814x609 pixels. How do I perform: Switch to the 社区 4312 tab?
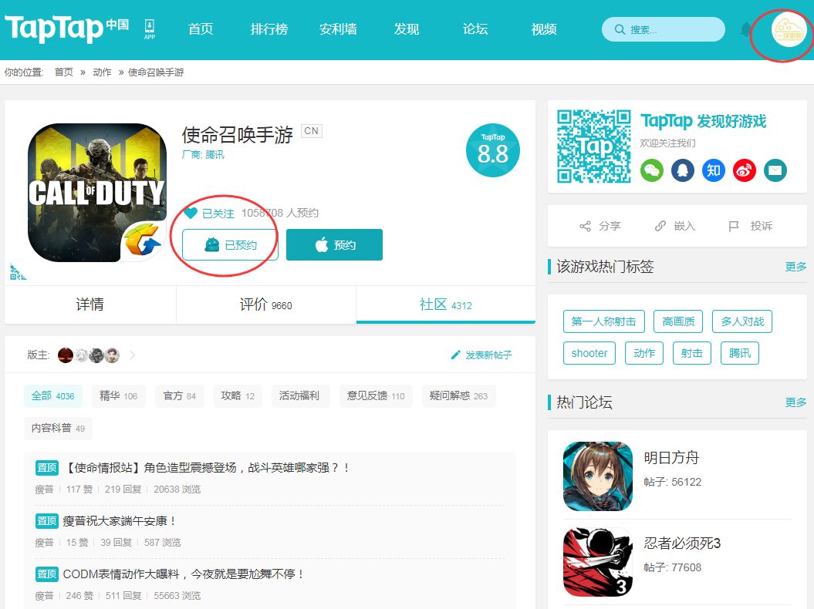(445, 304)
